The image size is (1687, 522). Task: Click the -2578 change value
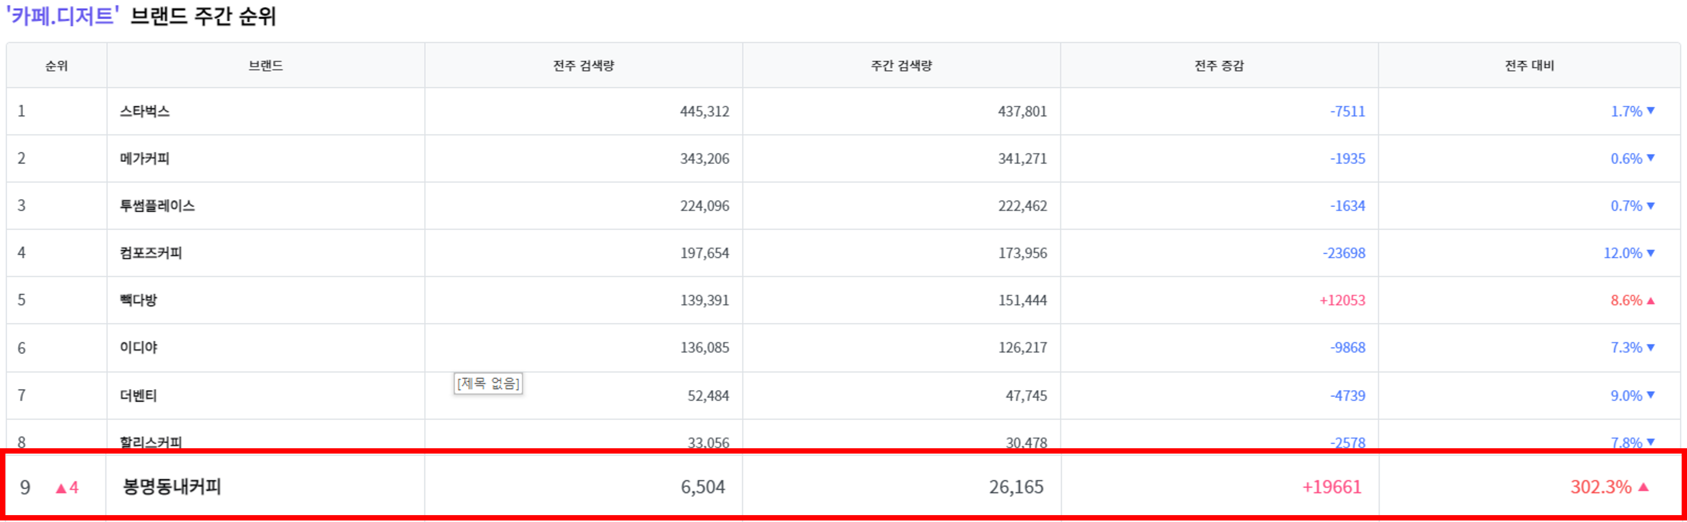point(1348,443)
